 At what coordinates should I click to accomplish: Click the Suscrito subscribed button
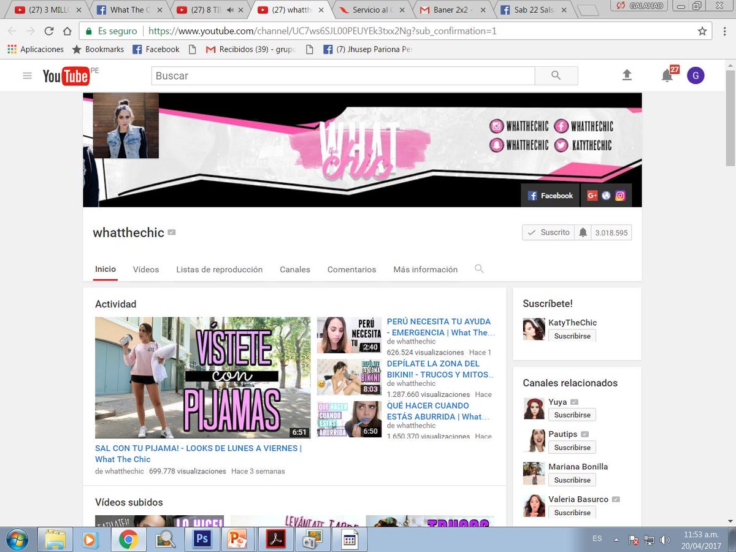pos(548,232)
